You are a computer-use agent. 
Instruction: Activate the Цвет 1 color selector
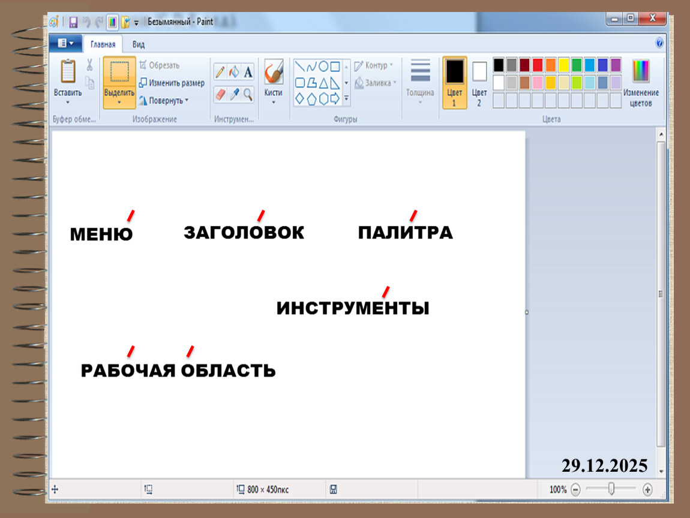click(x=455, y=82)
